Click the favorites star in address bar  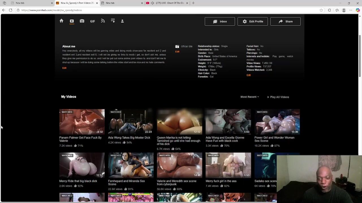point(321,10)
